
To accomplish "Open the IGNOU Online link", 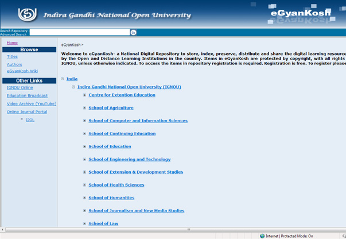I will click(20, 88).
